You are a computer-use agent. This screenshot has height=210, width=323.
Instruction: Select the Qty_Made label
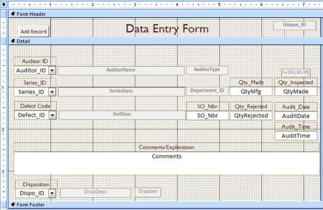(251, 83)
